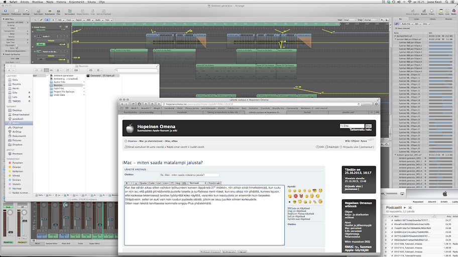Screen dimensions: 458x257
Task: Open the Dropbox folder in Finder sidebar
Action: click(x=19, y=145)
